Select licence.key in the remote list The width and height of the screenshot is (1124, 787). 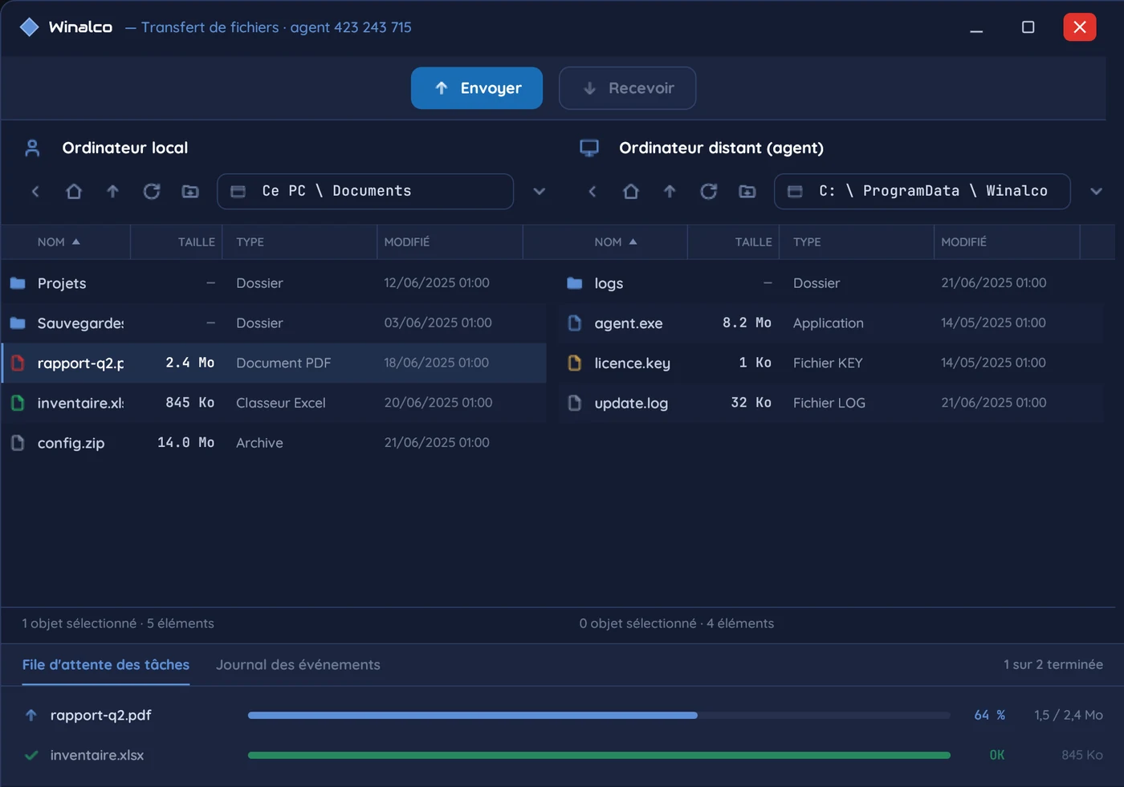coord(831,363)
